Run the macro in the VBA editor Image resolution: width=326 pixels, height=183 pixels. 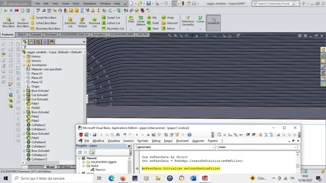(137, 134)
